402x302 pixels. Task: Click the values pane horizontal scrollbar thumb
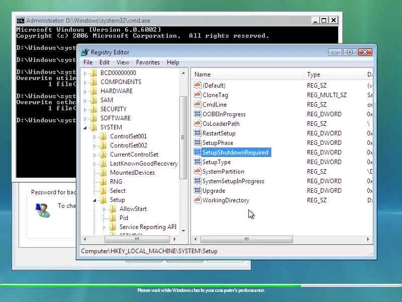coord(246,240)
